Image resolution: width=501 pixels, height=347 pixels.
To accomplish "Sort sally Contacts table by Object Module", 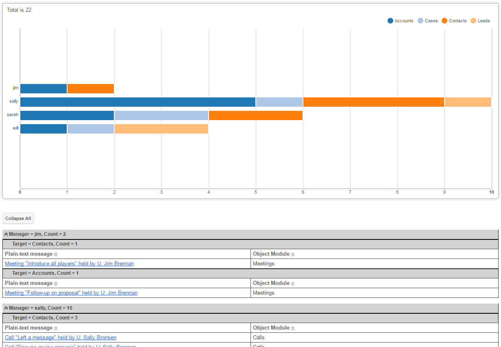I will pos(293,328).
